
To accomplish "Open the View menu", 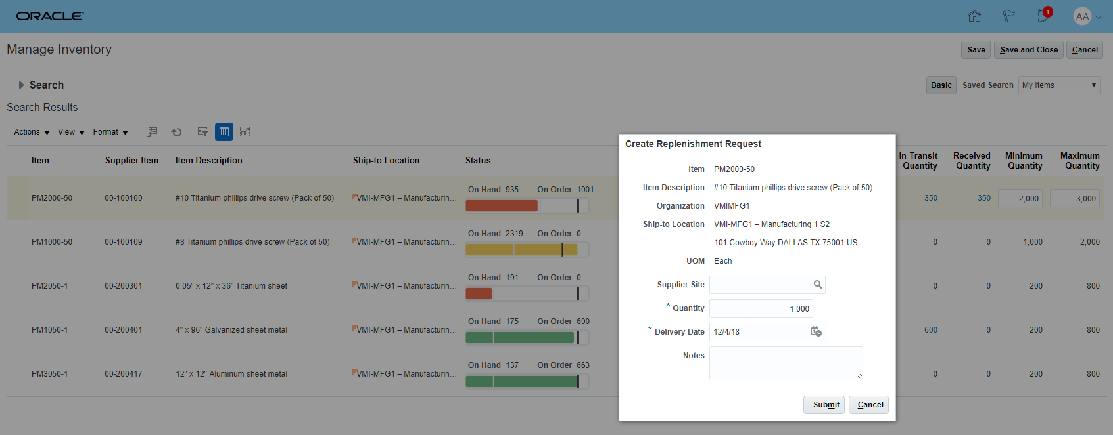I will point(71,132).
